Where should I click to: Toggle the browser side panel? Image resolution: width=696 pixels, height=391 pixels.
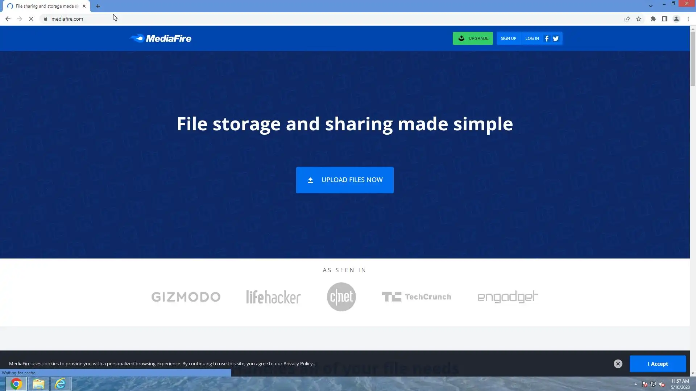664,19
